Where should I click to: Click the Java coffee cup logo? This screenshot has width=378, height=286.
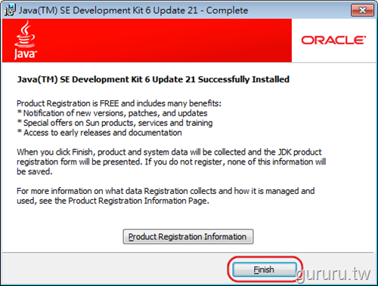tap(25, 40)
